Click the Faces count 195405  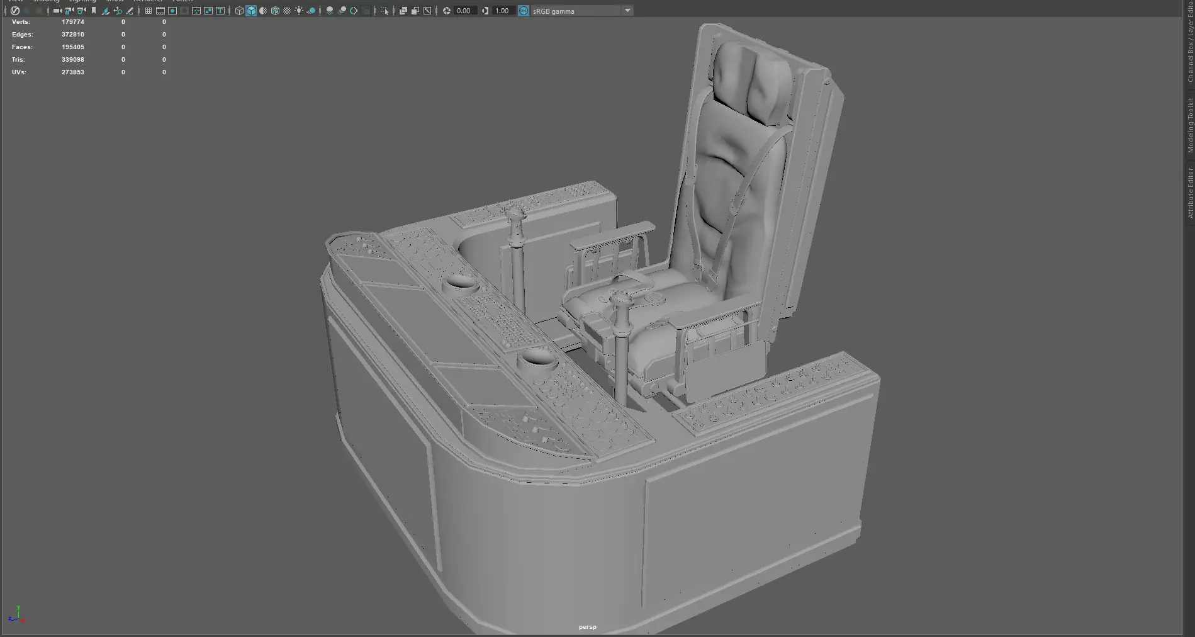[x=73, y=47]
